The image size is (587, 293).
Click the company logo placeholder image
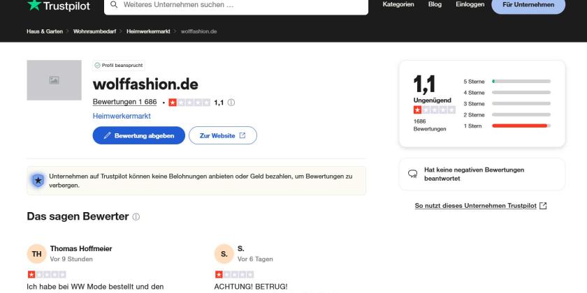pyautogui.click(x=54, y=80)
